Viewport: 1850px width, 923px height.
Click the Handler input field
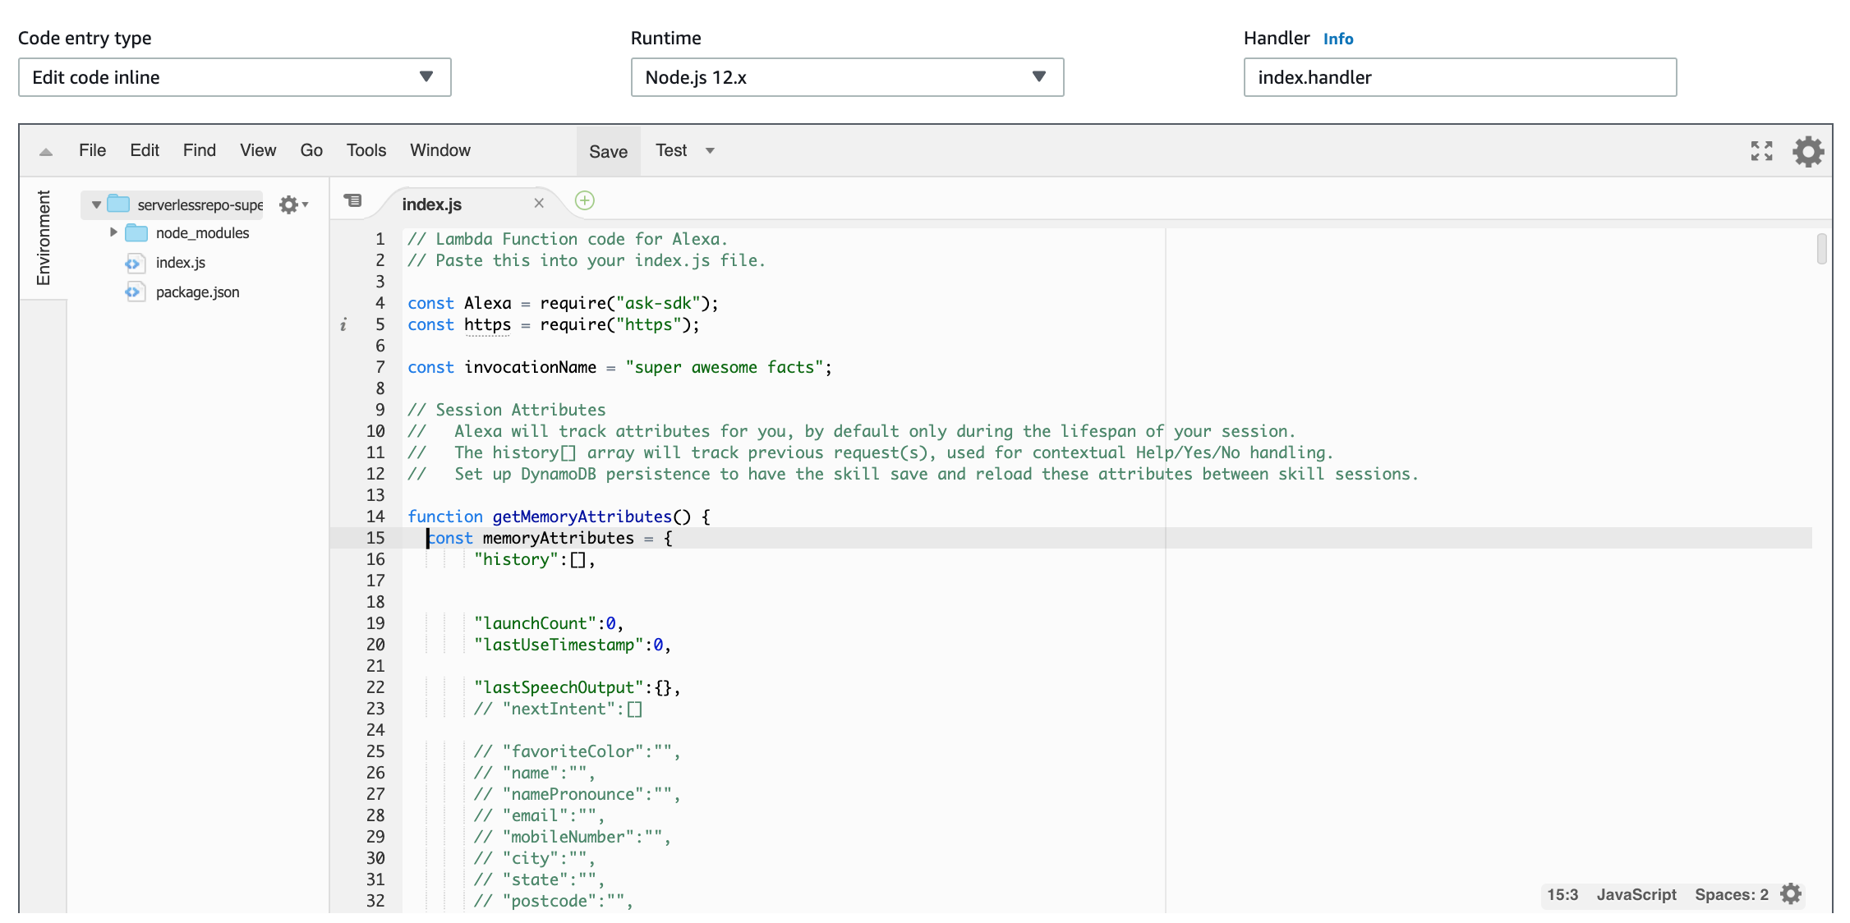[x=1459, y=77]
